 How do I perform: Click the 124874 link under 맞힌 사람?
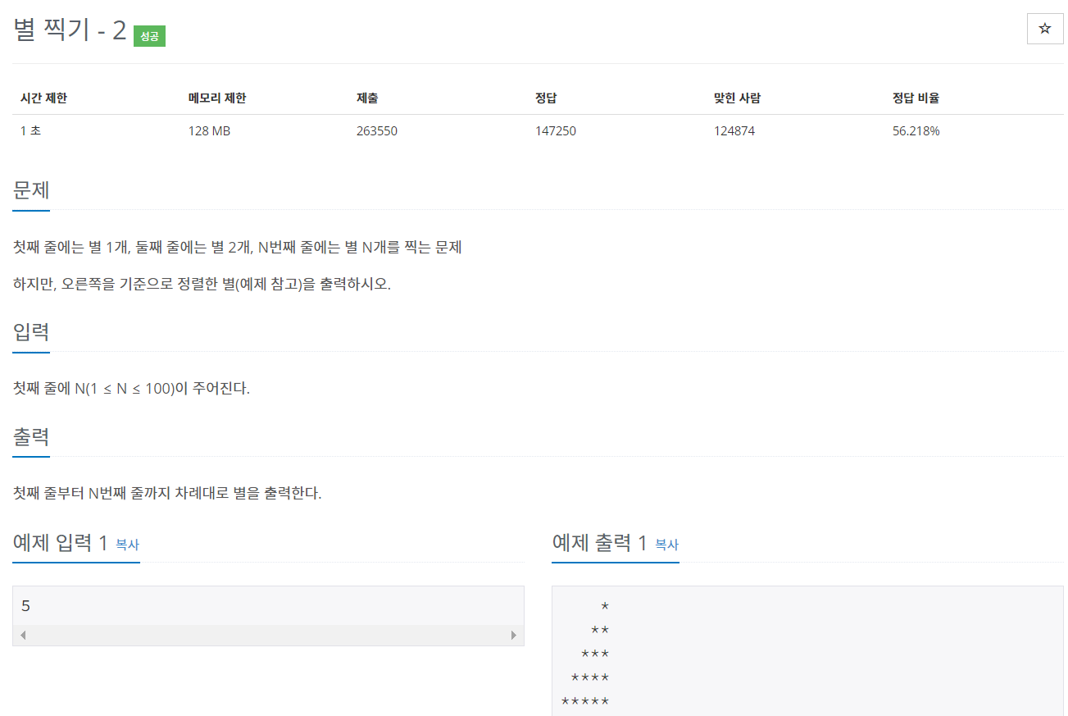pos(735,130)
